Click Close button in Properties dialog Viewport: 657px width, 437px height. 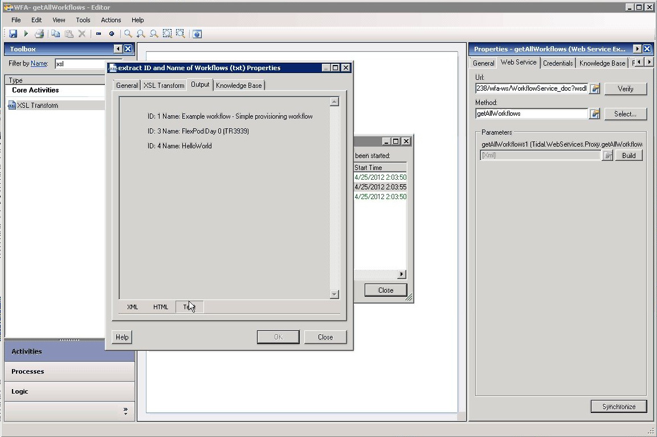(325, 337)
